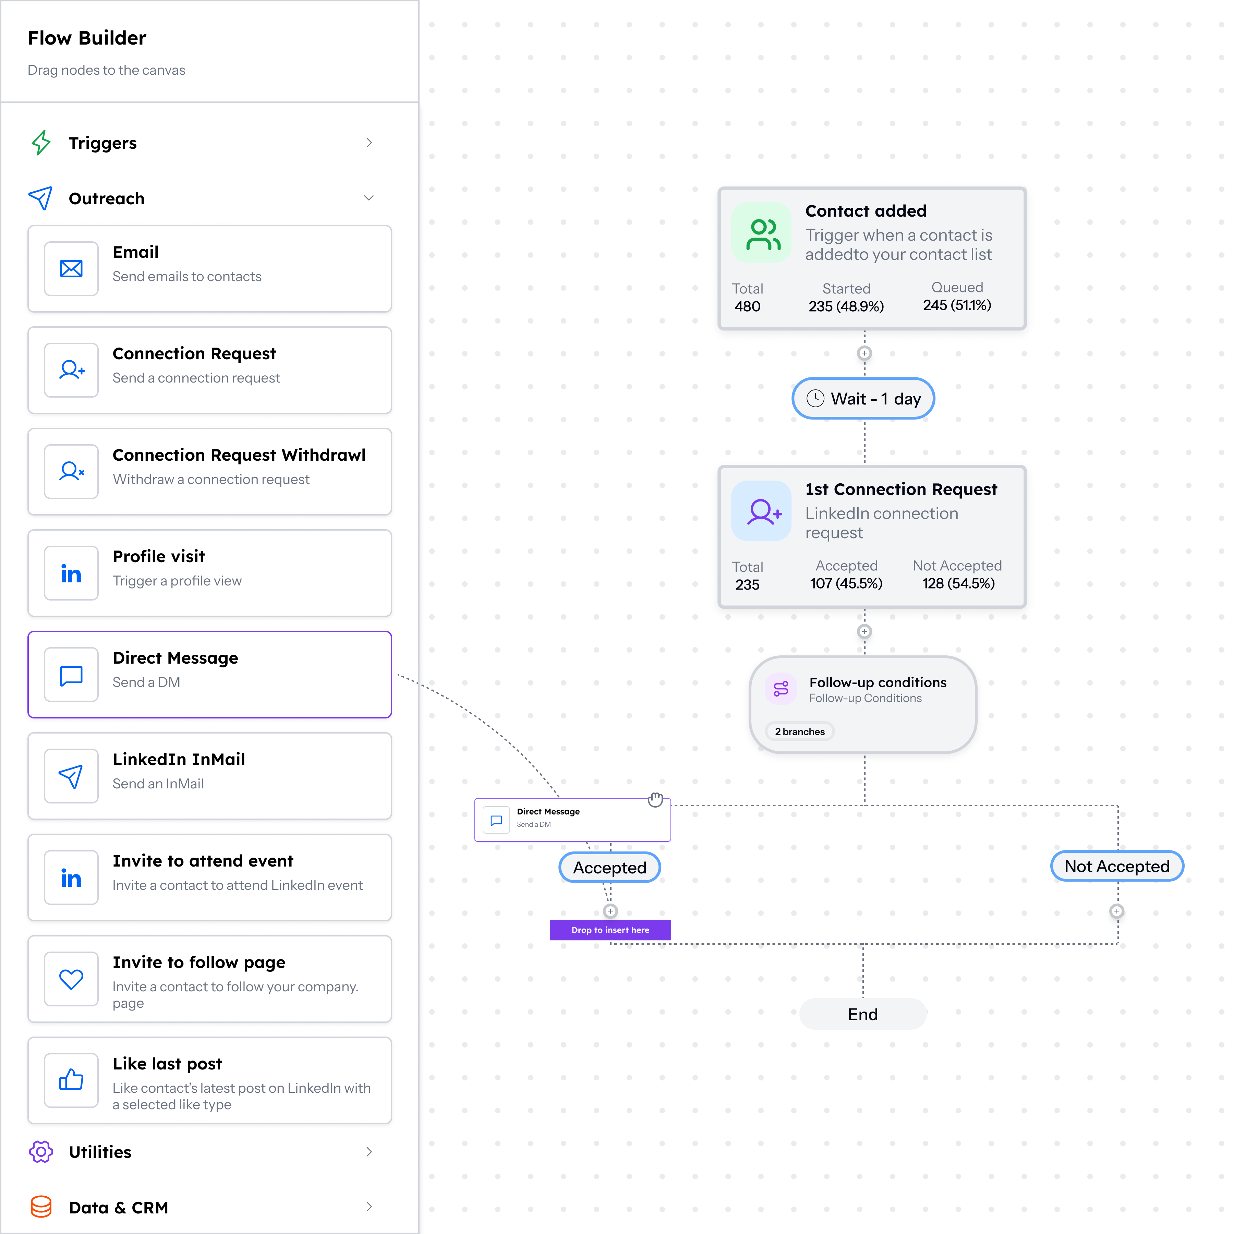Expand the Triggers section chevron
This screenshot has height=1234, width=1234.
click(369, 143)
